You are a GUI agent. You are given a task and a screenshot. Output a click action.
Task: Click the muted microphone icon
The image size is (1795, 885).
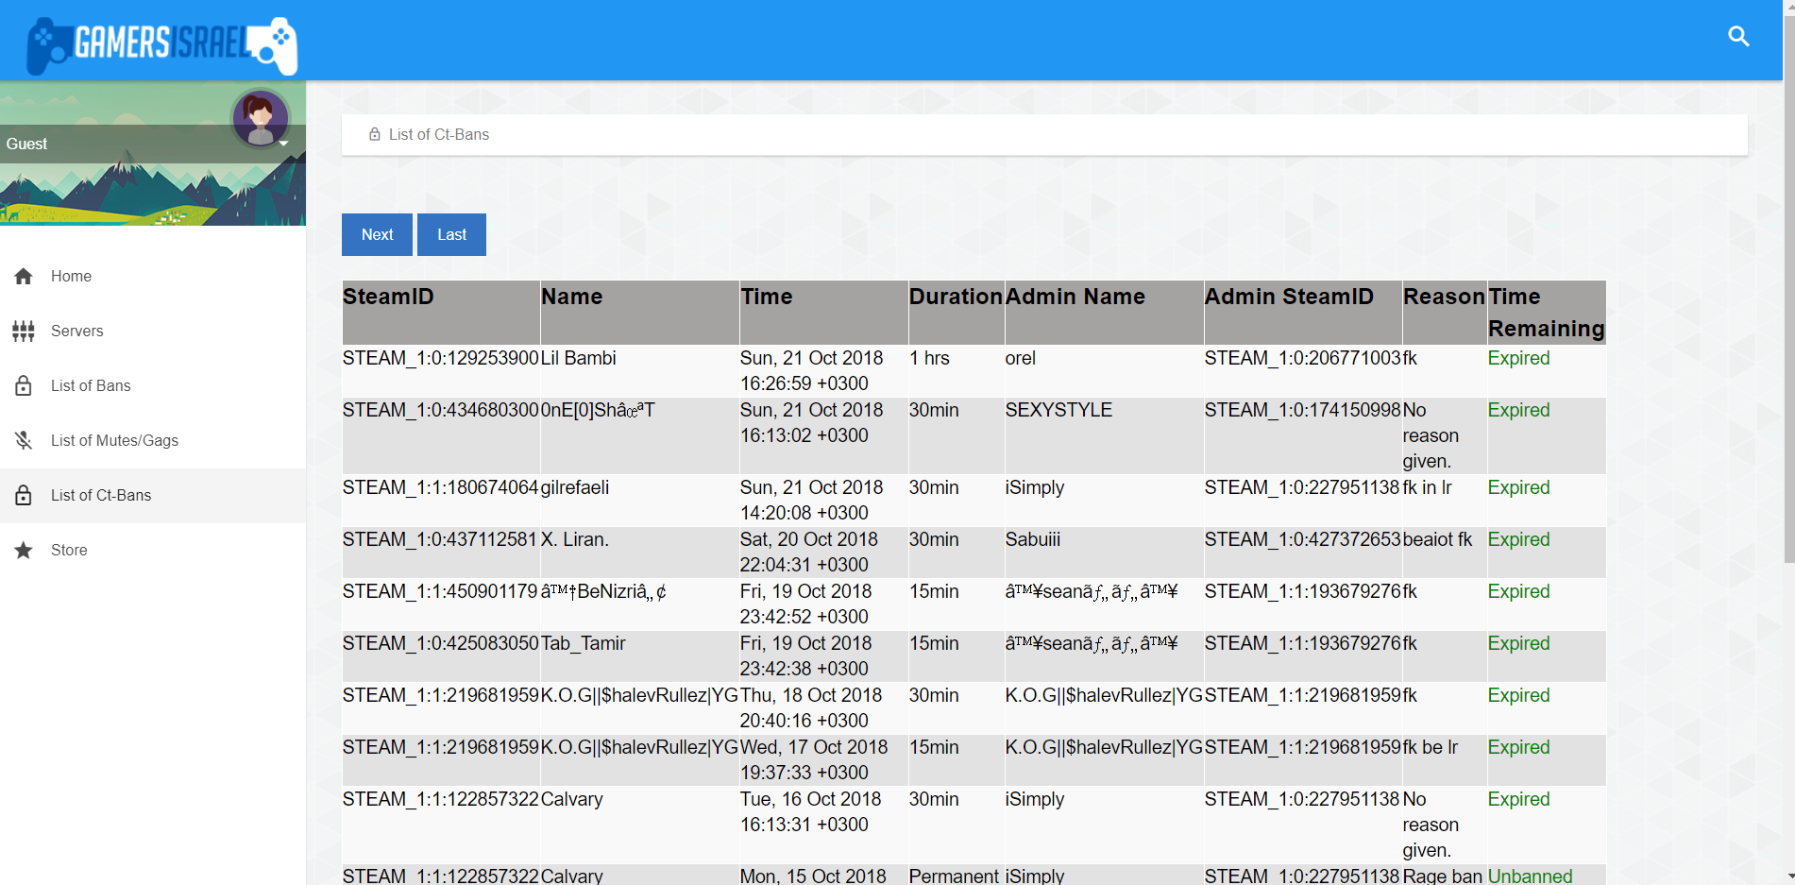(24, 441)
